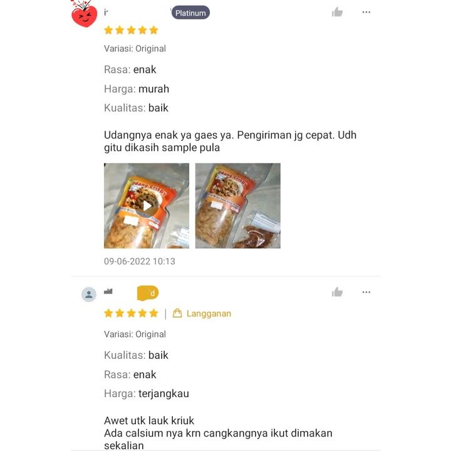
Task: Like the first review with thumbs-up
Action: (337, 12)
